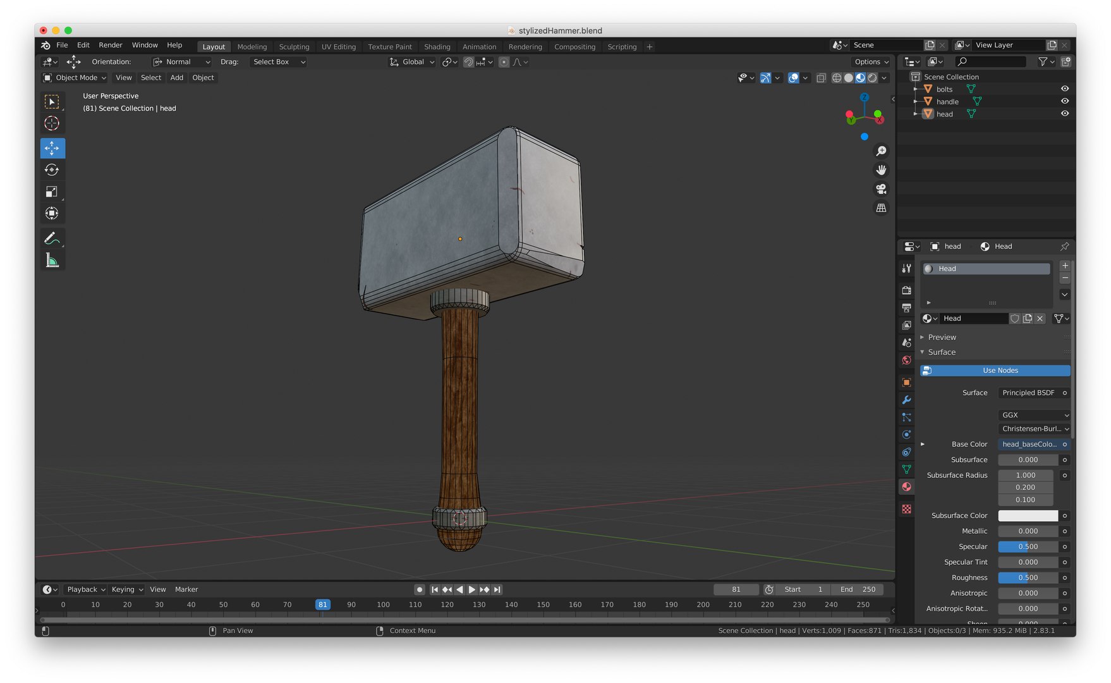Remove material slot with minus button
Viewport: 1111px width, 683px height.
click(1065, 278)
